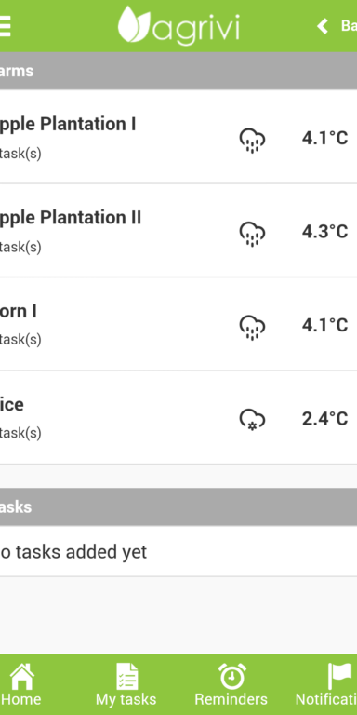Click the 2.4°C temperature for Rice
The height and width of the screenshot is (715, 357).
tap(324, 419)
